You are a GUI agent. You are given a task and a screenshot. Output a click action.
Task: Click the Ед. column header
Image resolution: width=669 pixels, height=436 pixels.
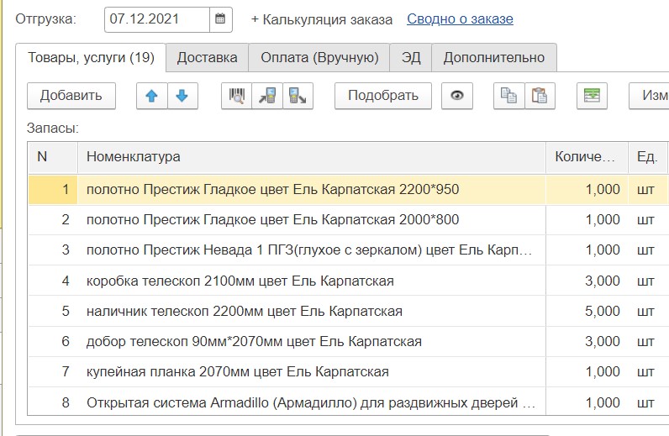[x=648, y=157]
